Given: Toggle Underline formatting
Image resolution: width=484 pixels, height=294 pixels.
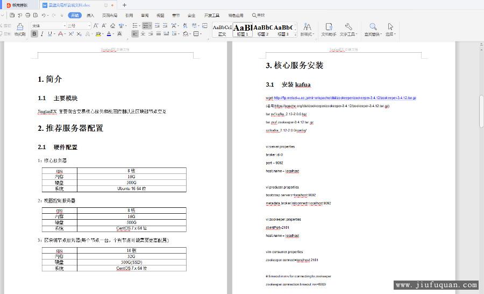Looking at the screenshot, I should point(49,34).
